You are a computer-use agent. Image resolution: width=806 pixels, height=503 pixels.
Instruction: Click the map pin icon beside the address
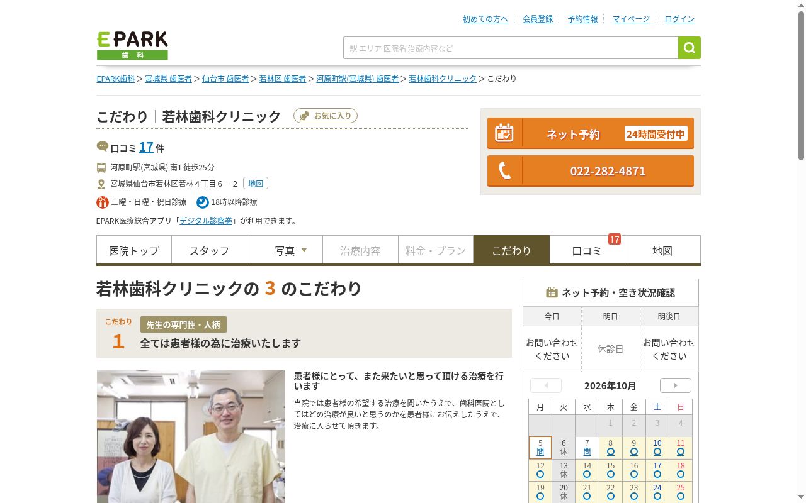[x=101, y=184]
